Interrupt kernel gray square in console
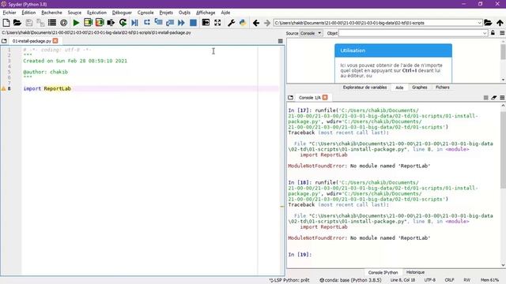Screen dimensions: 506x284 click(x=485, y=97)
